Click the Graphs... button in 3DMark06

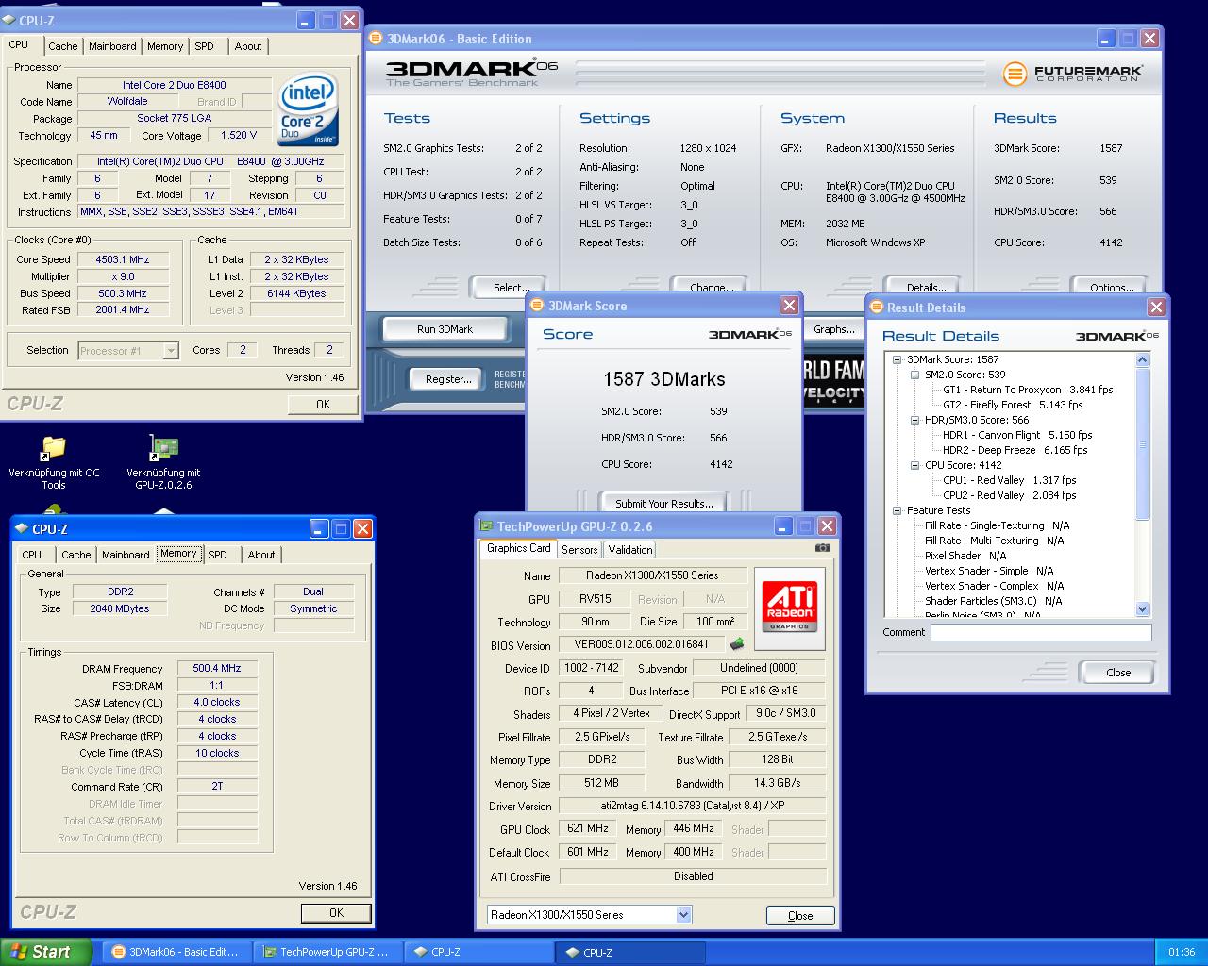point(834,329)
